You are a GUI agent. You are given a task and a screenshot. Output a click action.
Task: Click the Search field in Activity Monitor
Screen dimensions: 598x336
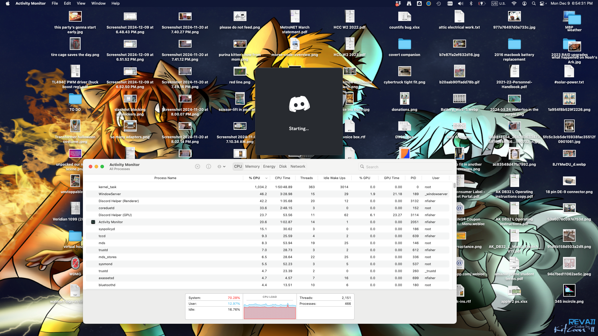tap(406, 167)
